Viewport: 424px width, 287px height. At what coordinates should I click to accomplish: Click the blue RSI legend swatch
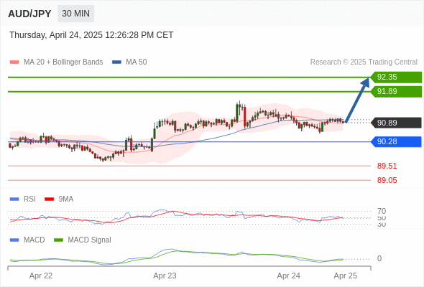[14, 199]
